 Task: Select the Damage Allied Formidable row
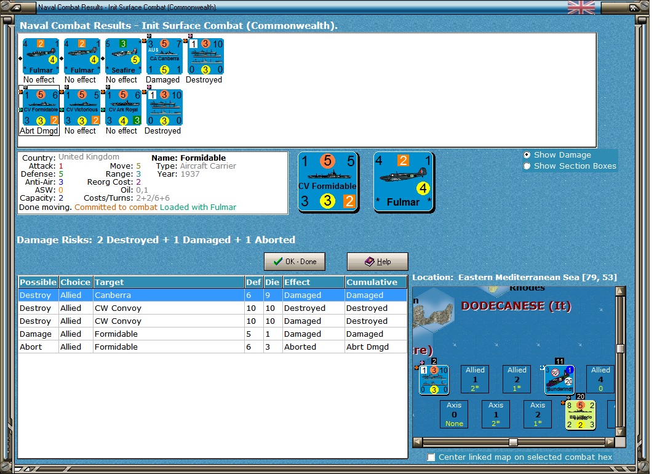coord(212,334)
